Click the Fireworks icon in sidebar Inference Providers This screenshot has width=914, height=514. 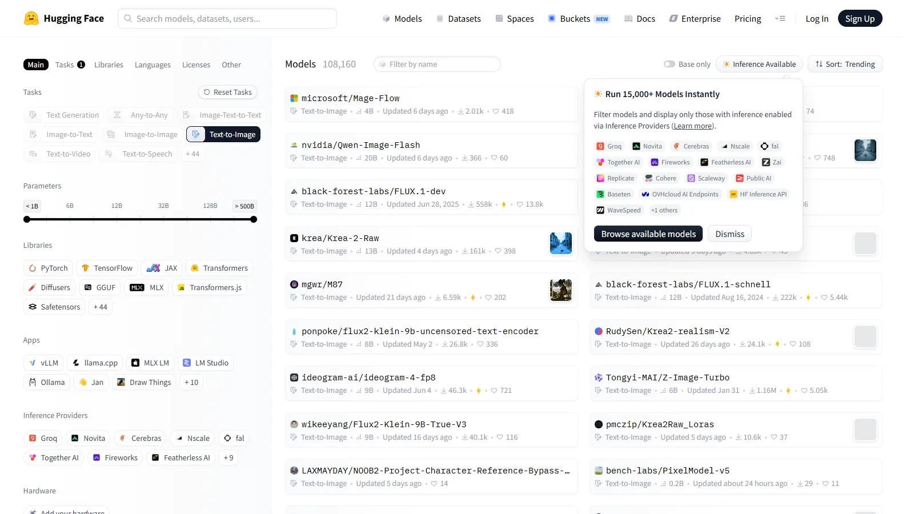point(97,457)
